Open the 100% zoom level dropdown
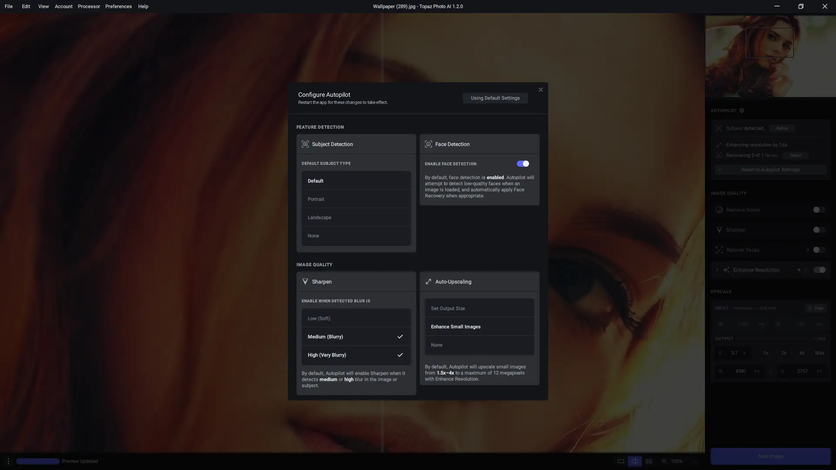This screenshot has height=470, width=836. pos(676,461)
